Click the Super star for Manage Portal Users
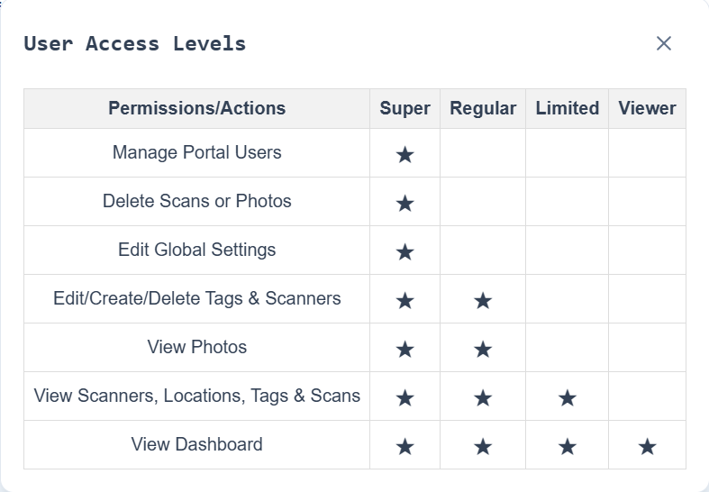The height and width of the screenshot is (492, 709). pyautogui.click(x=404, y=154)
